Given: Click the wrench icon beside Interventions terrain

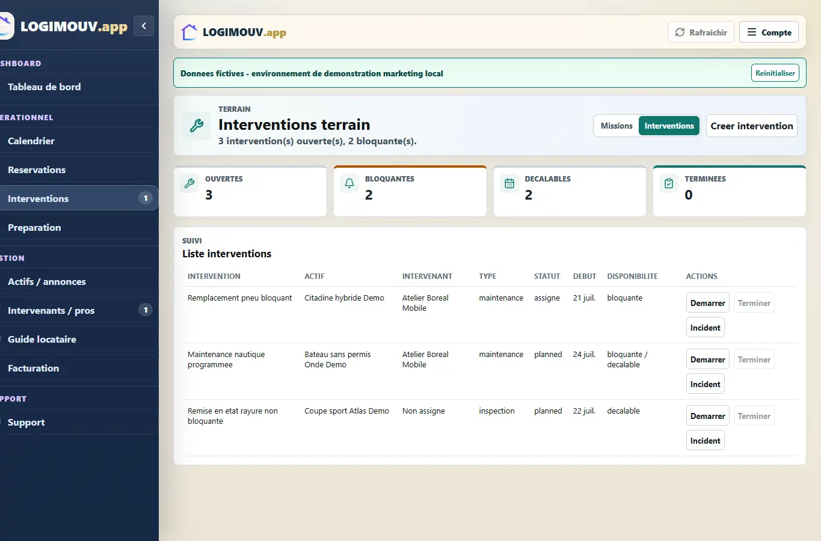Looking at the screenshot, I should 197,126.
